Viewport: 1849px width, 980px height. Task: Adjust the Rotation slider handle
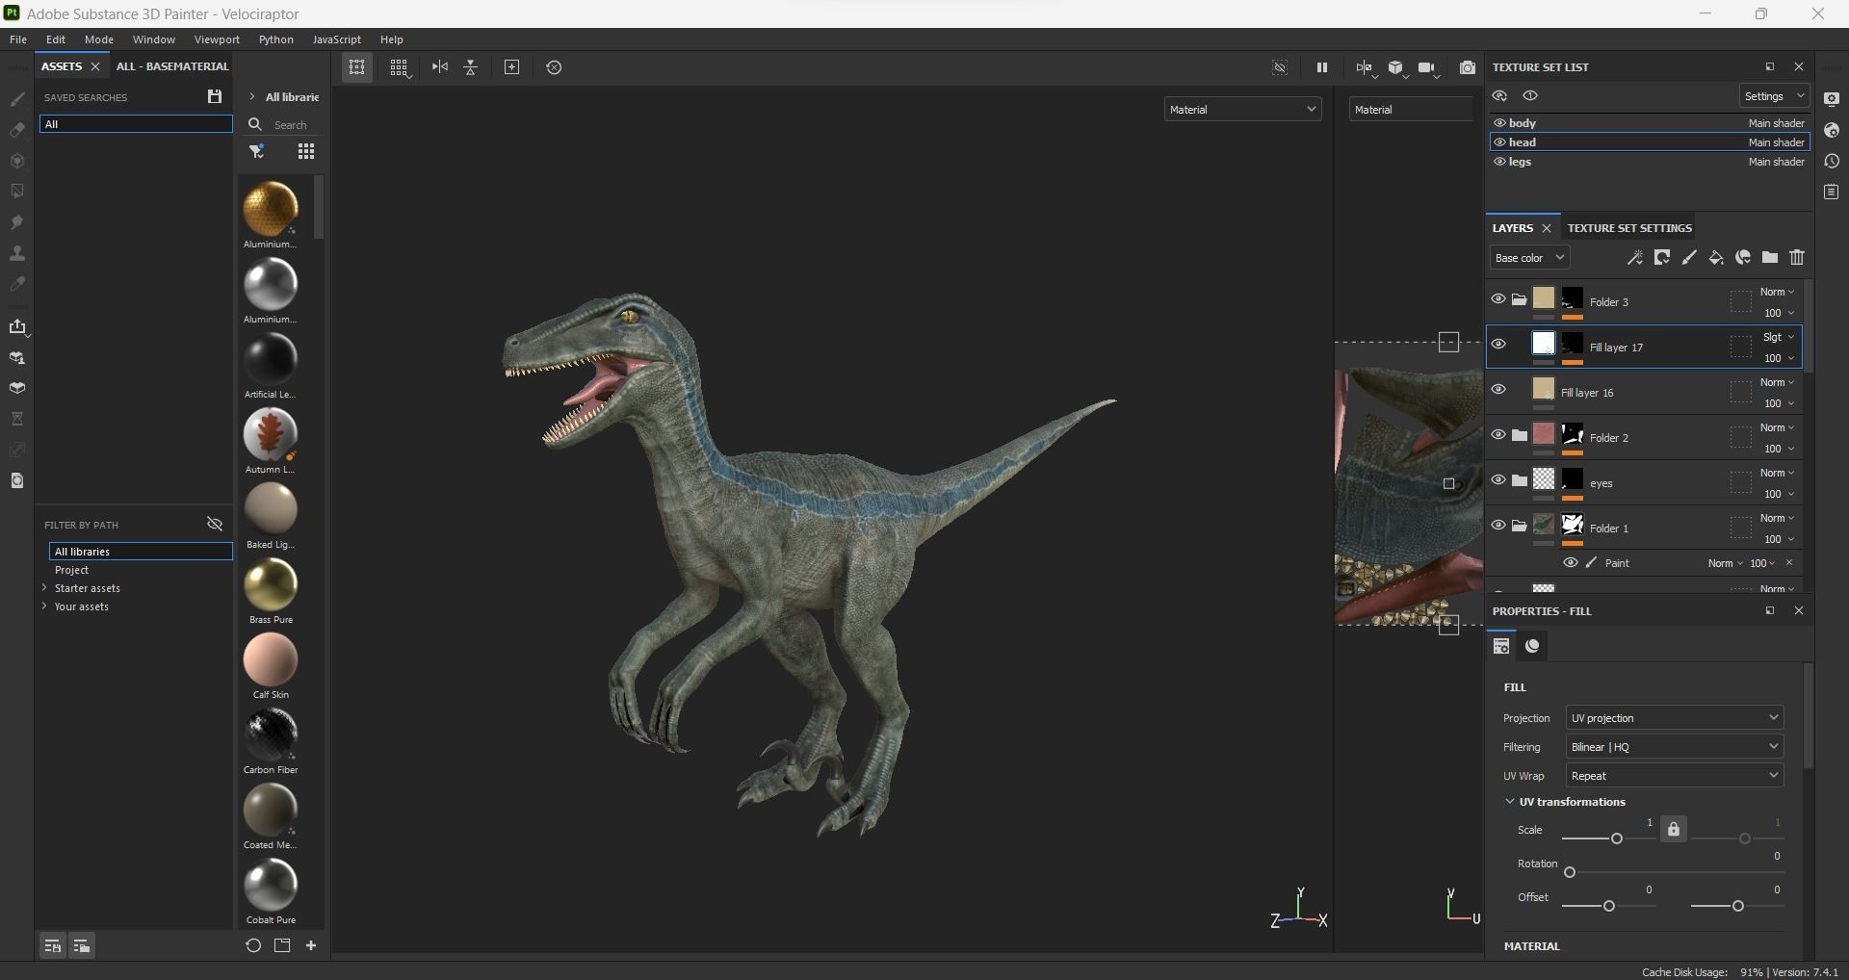1570,872
